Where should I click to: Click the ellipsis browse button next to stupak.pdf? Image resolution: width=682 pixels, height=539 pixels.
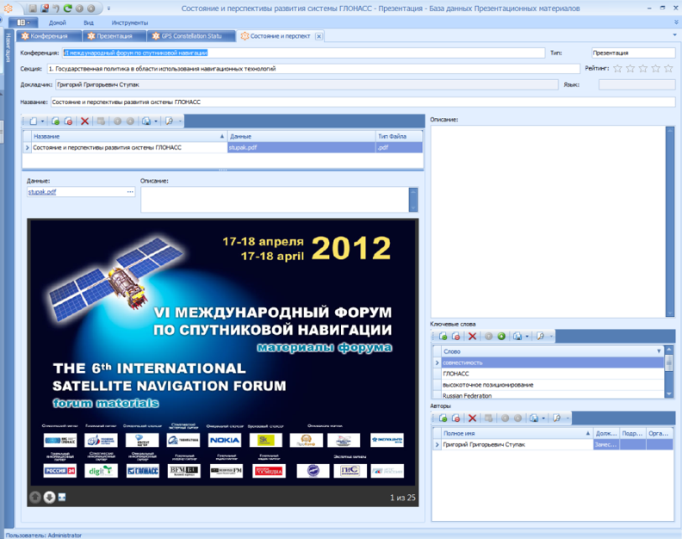(x=130, y=192)
